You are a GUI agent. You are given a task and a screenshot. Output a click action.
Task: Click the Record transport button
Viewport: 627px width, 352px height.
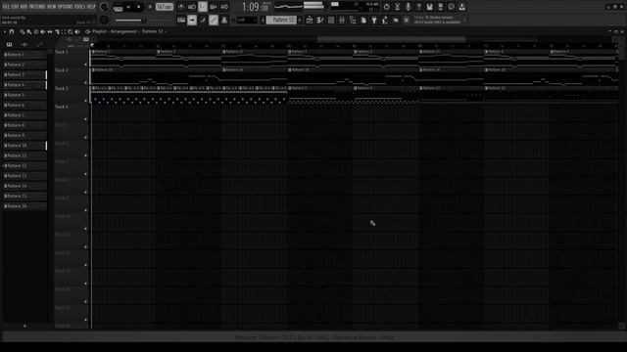coord(150,7)
